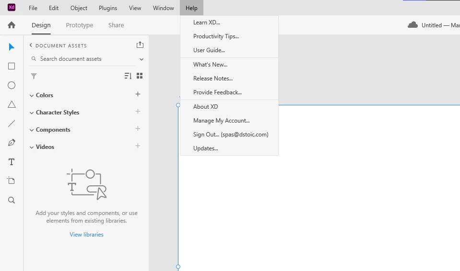This screenshot has width=460, height=271.
Task: Select What's New... menu item
Action: 229,65
